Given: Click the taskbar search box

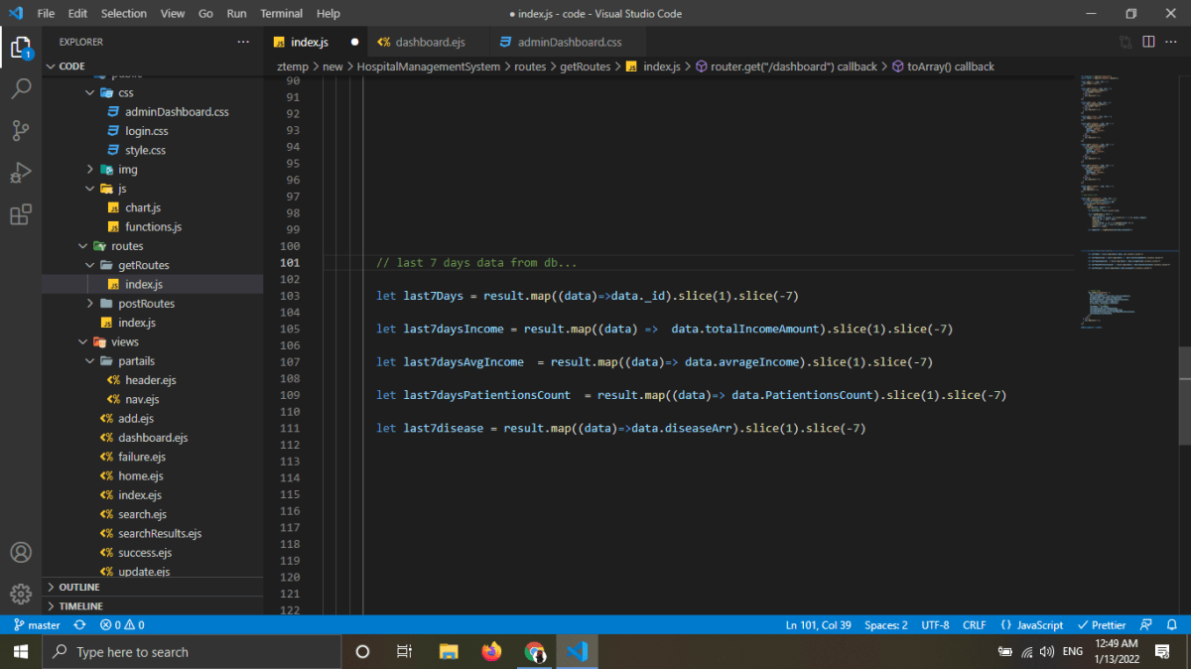Looking at the screenshot, I should (193, 652).
